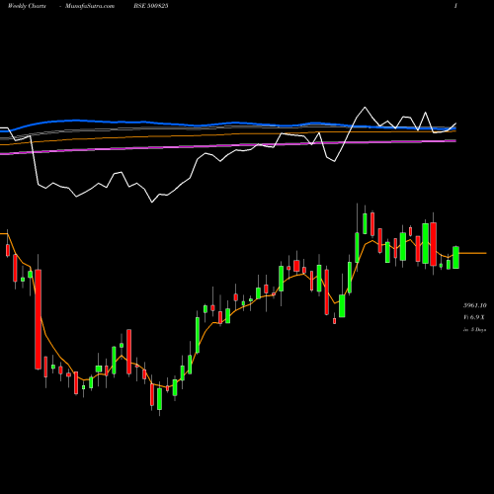494x494 pixels.
Task: Click the 'Weekly Charts' title text
Action: [x=27, y=6]
